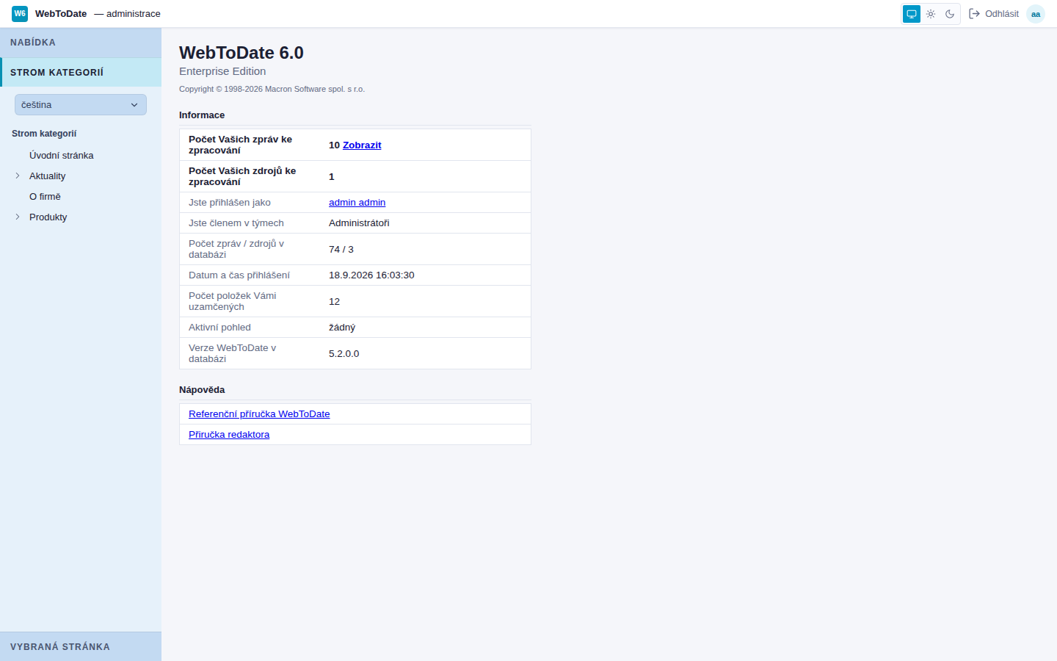This screenshot has height=661, width=1057.
Task: Select Úvodní stránka in tree
Action: coord(62,156)
